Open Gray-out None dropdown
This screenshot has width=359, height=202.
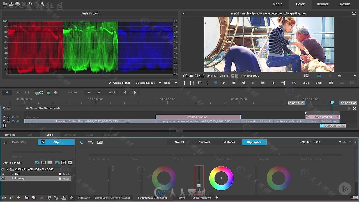(x=327, y=142)
